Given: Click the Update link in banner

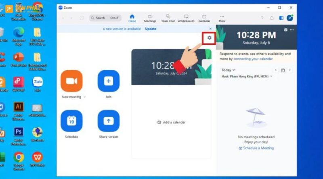Looking at the screenshot, I should click(151, 29).
